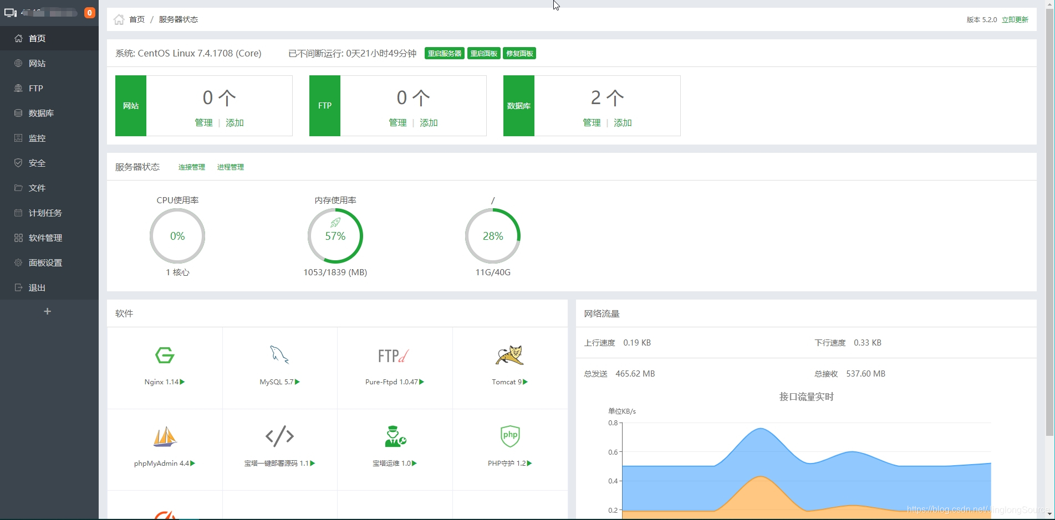This screenshot has width=1055, height=520.
Task: Open 连接管理 link
Action: tap(192, 167)
